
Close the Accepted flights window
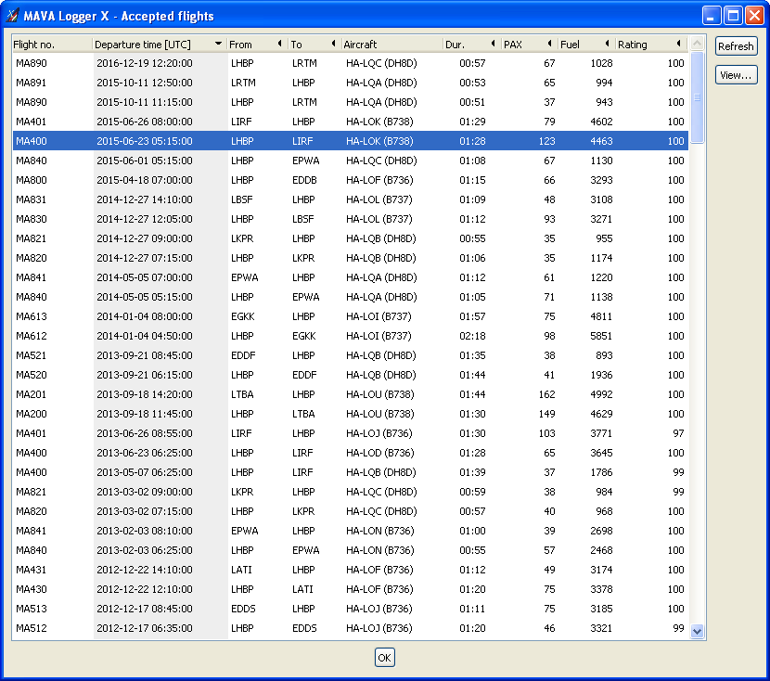(x=754, y=16)
